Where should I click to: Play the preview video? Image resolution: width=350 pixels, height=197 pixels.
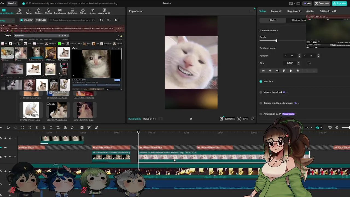pyautogui.click(x=191, y=119)
